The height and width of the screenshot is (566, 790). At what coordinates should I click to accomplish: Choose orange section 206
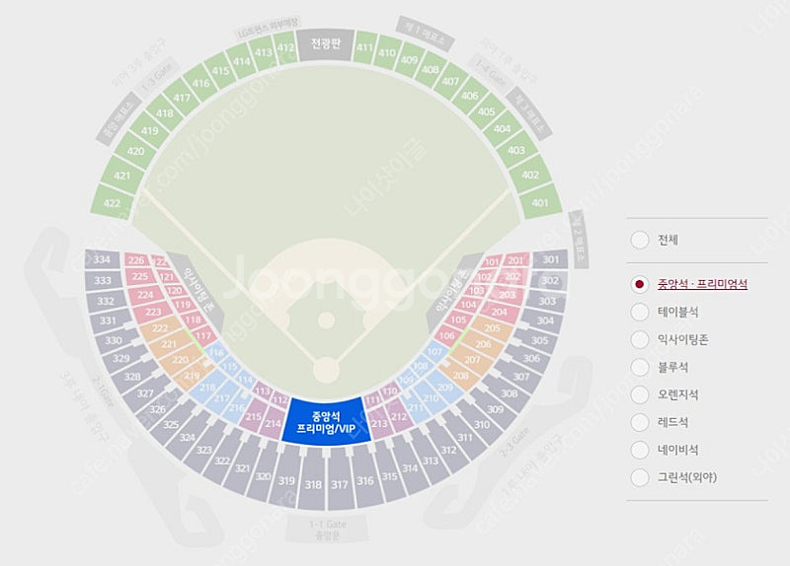[x=483, y=344]
